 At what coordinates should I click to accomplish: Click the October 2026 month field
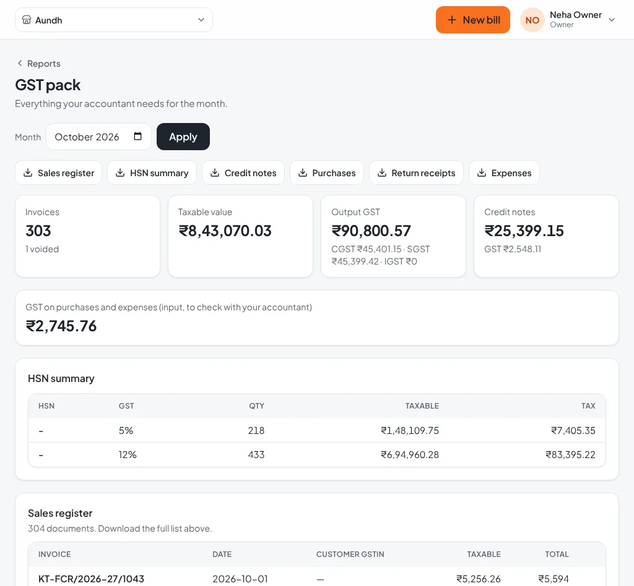[98, 137]
